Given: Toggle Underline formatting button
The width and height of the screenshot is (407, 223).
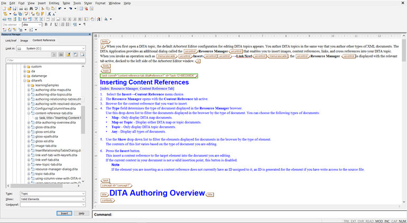Looking at the screenshot, I should pos(56,24).
